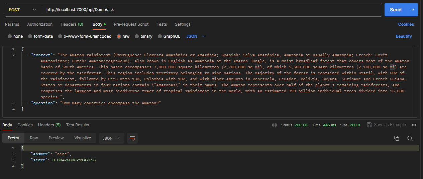The height and width of the screenshot is (179, 423).
Task: Click the request URL input field
Action: point(212,10)
